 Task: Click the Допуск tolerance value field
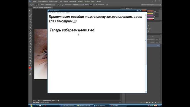(x=91, y=5)
